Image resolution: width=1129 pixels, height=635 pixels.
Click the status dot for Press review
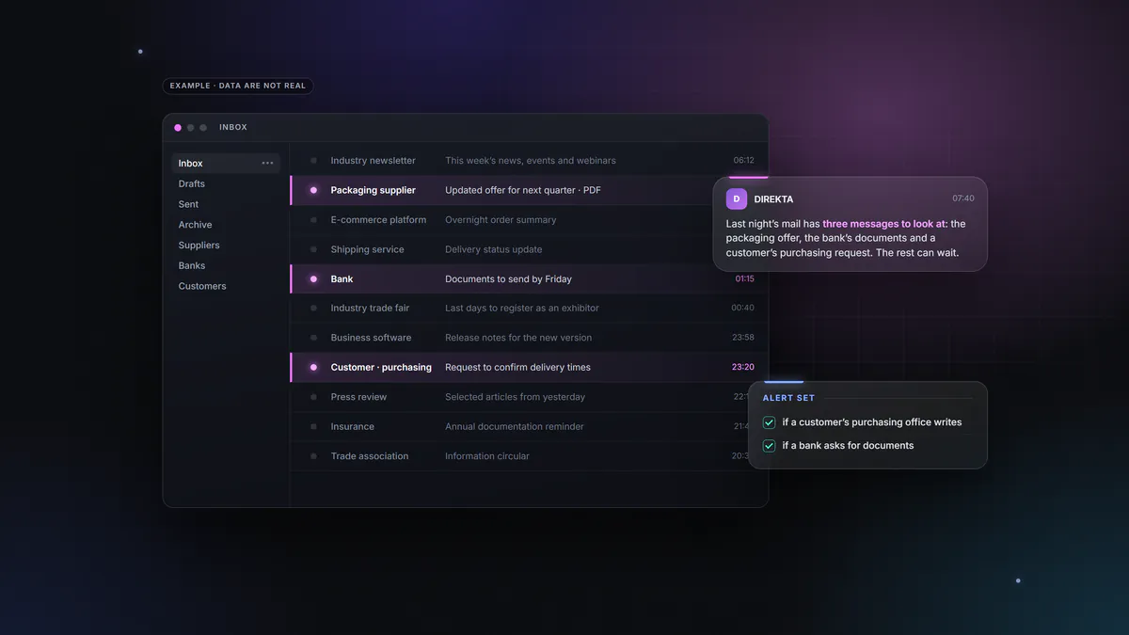(x=313, y=397)
